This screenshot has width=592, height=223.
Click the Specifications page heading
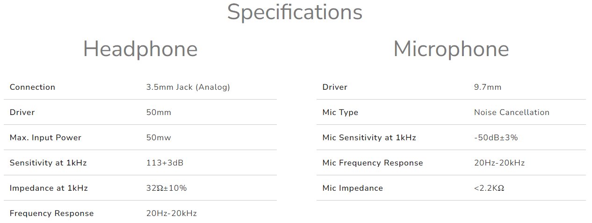[x=295, y=12]
